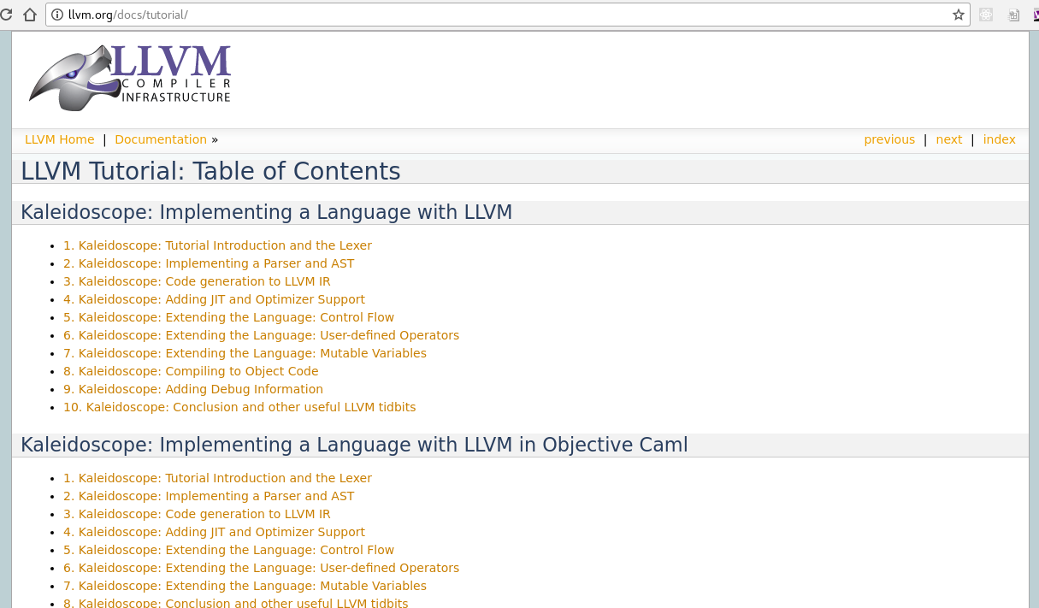Go to the Documentation breadcrumb link

(161, 139)
